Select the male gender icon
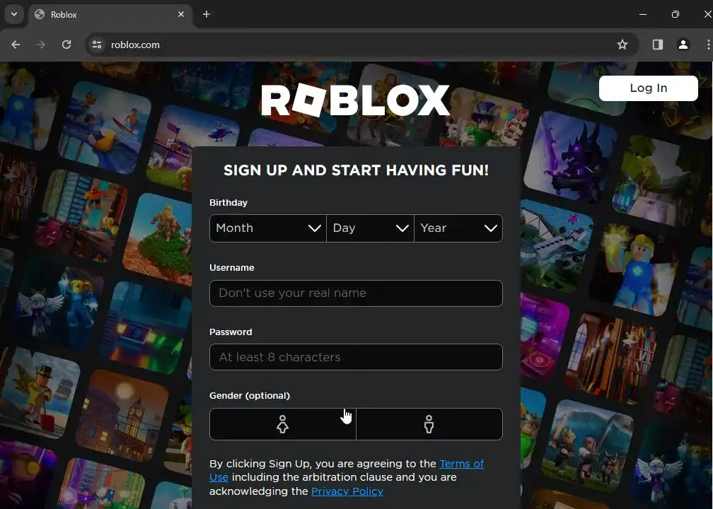 429,424
